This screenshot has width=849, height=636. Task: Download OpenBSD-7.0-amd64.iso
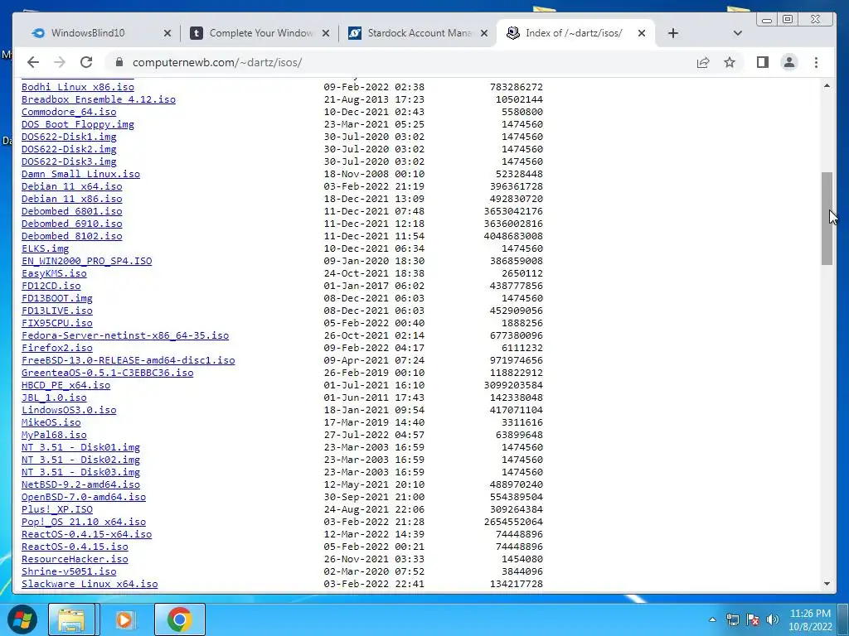pyautogui.click(x=84, y=497)
